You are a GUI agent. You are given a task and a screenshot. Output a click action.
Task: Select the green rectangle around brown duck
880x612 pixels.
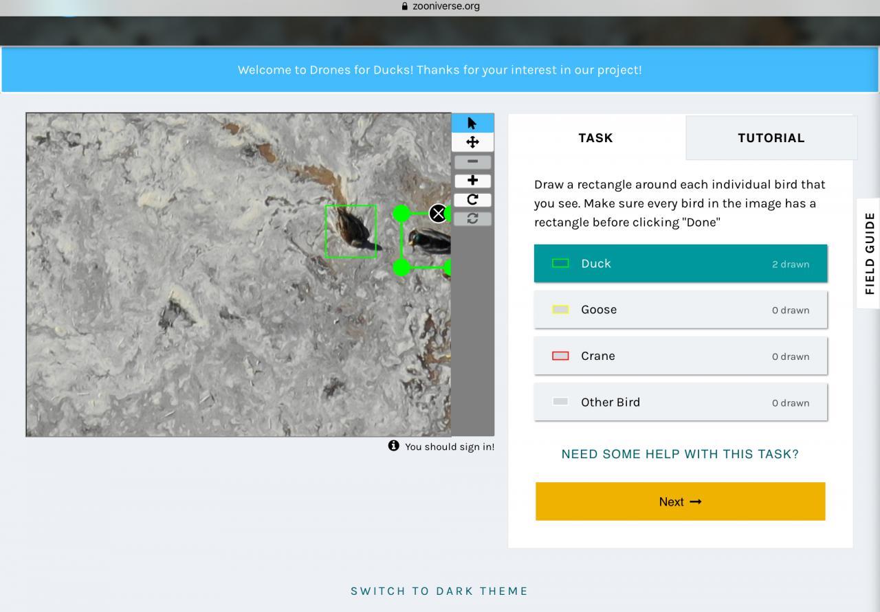[351, 231]
